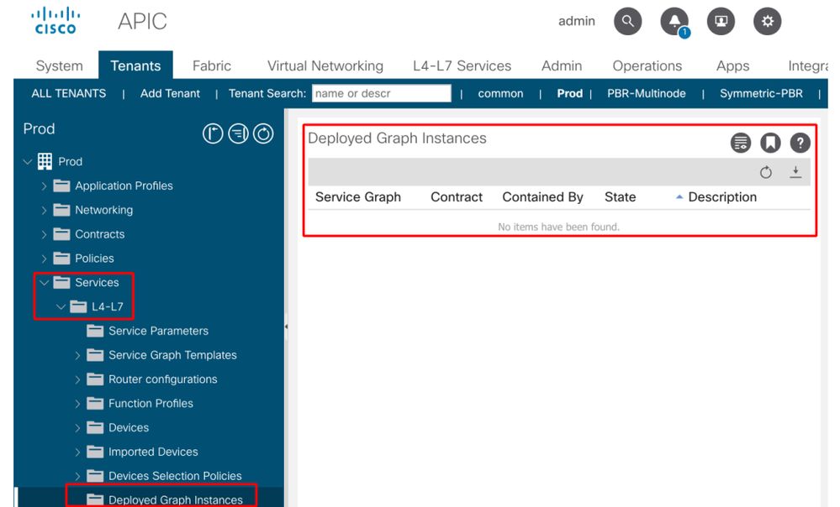Select the common tenant link
Image resolution: width=840 pixels, height=507 pixels.
[500, 93]
